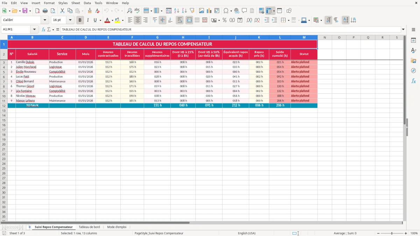Open the Format menu
Image resolution: width=420 pixels, height=236 pixels.
(49, 3)
